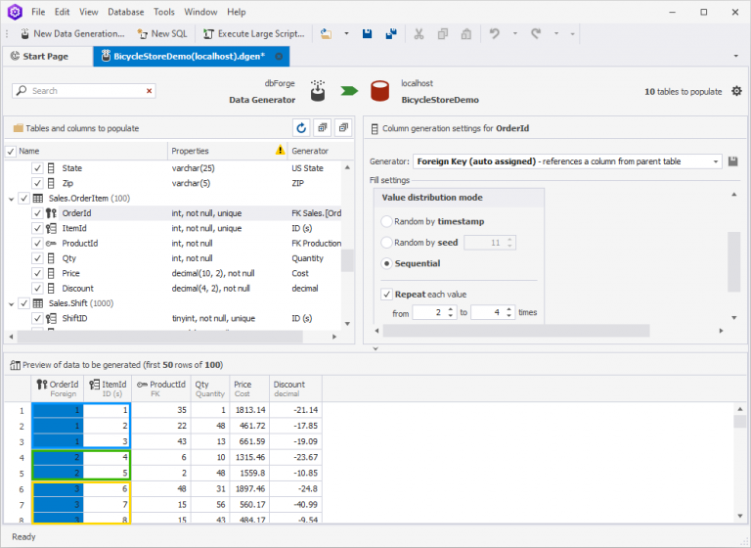This screenshot has width=751, height=548.
Task: Refresh the tables and columns list
Action: [x=301, y=128]
